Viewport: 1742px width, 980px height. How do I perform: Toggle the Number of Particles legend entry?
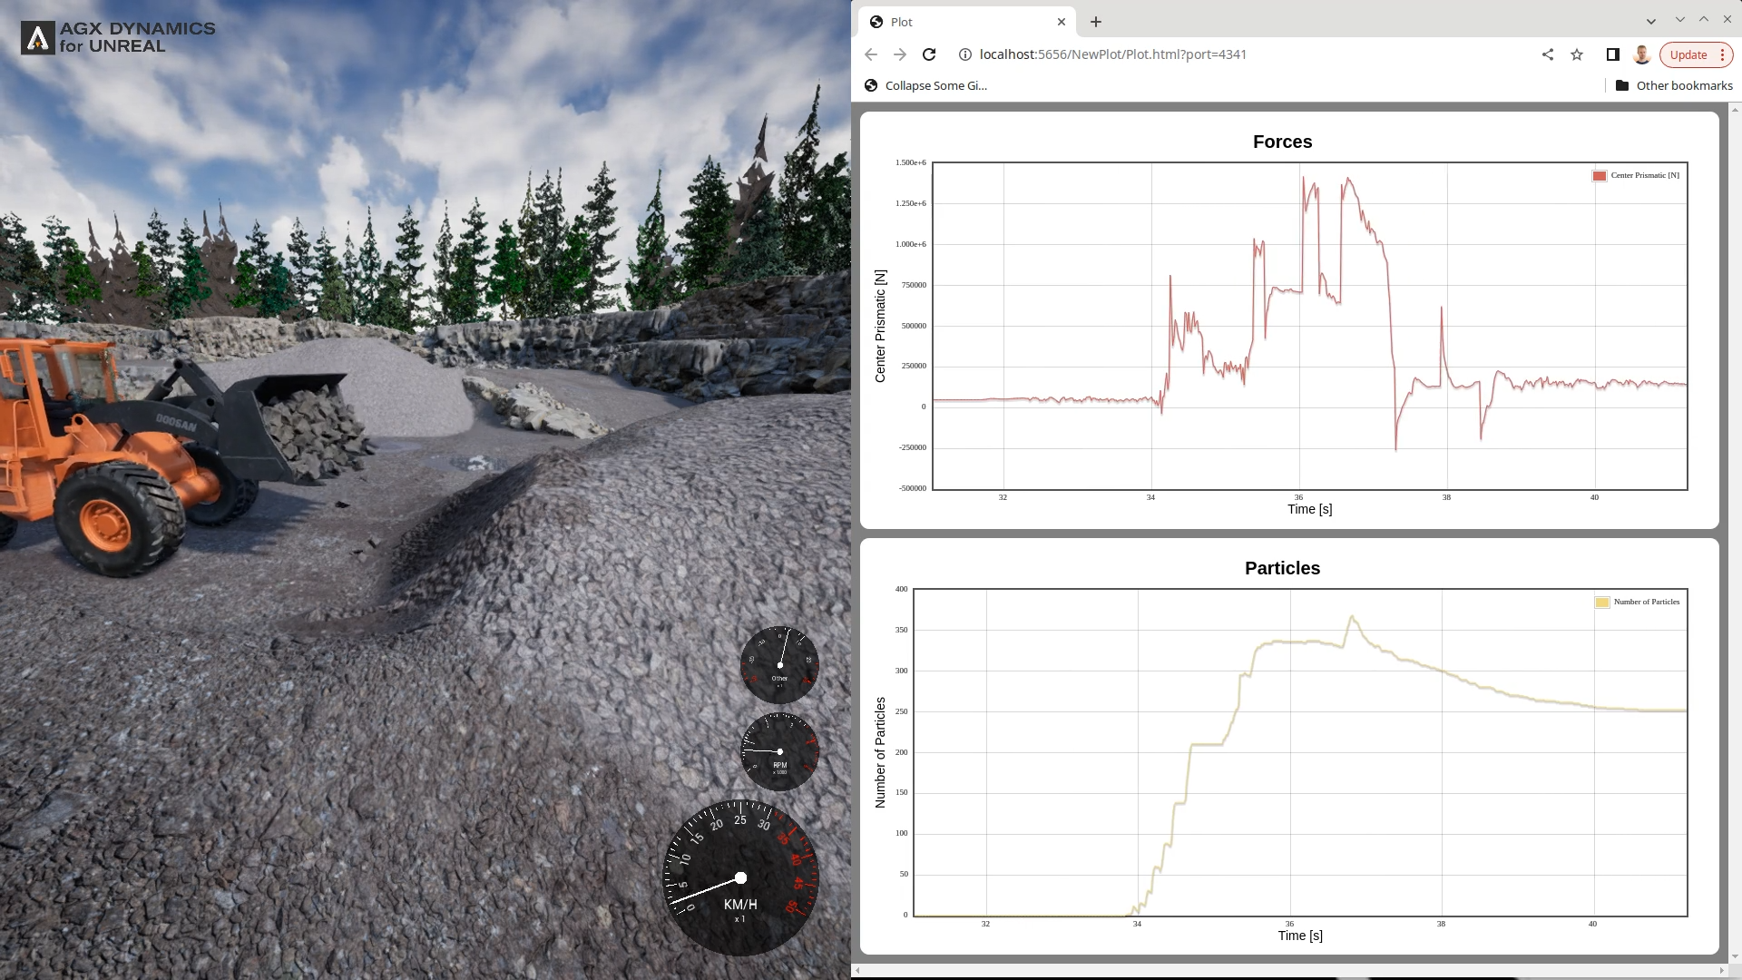pyautogui.click(x=1645, y=602)
